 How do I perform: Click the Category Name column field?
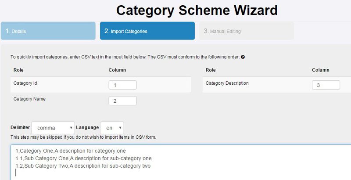[122, 101]
